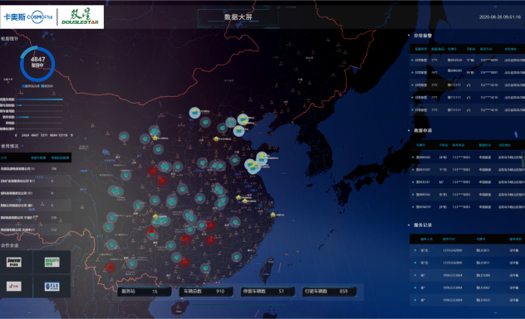
Task: Select the blue 155 partner logo tile
Action: click(x=52, y=286)
